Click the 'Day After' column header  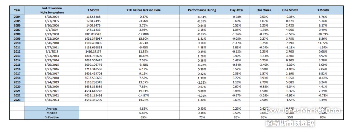click(236, 10)
